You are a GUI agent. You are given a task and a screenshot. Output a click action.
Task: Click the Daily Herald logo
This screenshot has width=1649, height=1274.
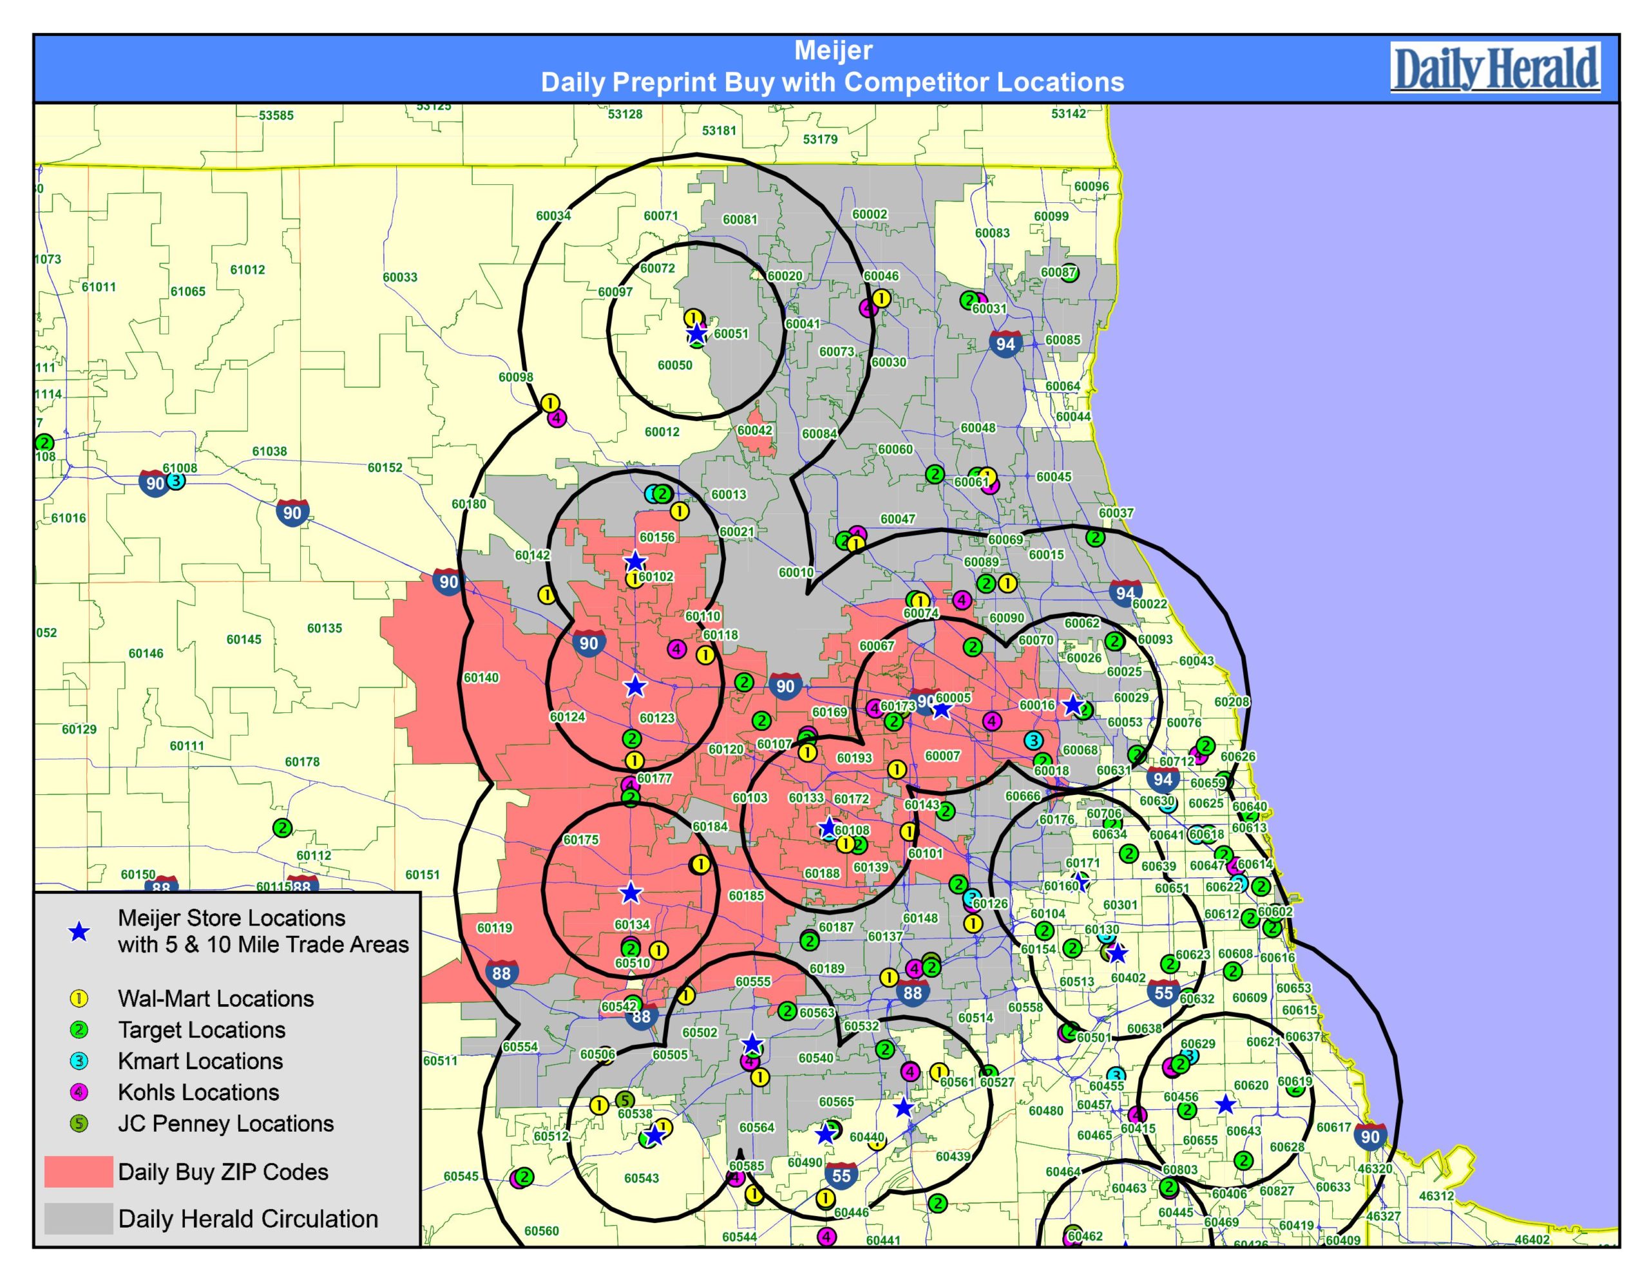point(1494,68)
